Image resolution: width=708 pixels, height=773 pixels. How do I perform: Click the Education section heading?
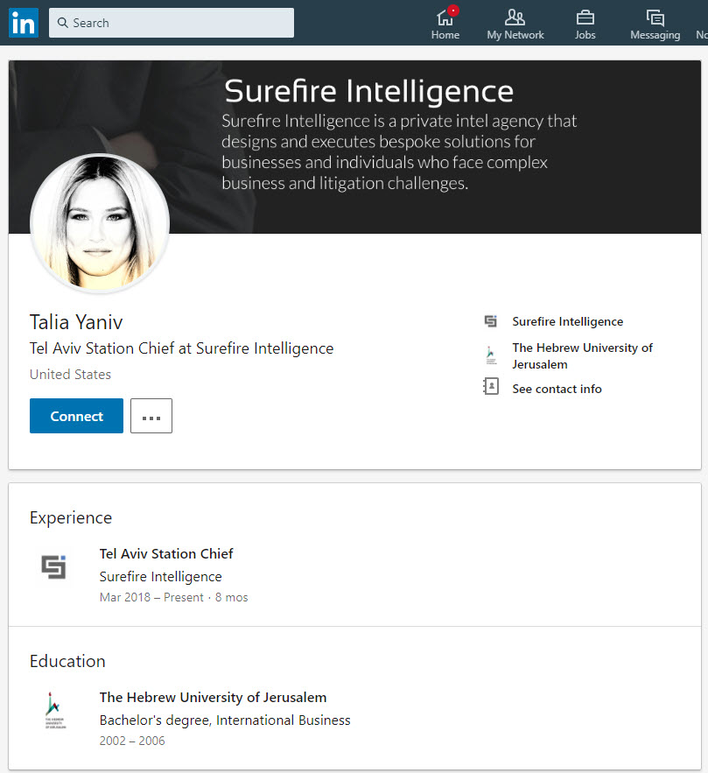67,661
